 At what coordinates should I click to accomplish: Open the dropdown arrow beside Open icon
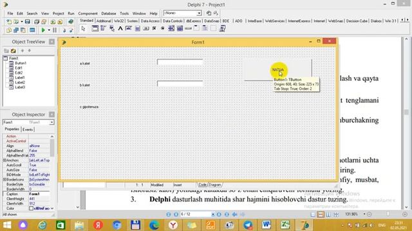tap(21, 22)
